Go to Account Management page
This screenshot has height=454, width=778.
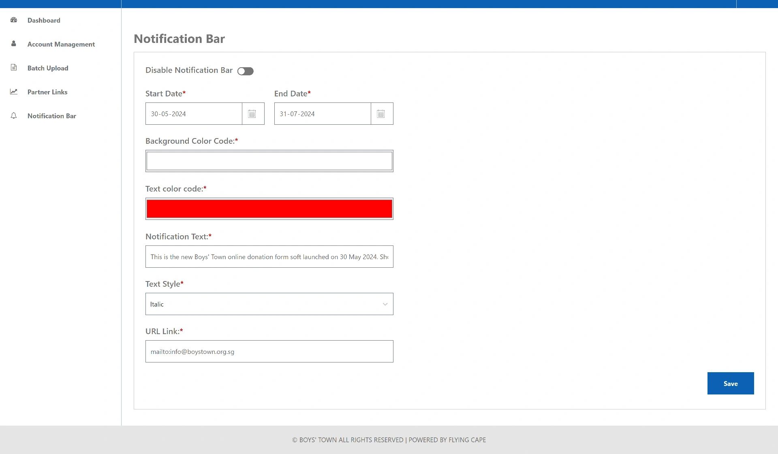click(61, 44)
